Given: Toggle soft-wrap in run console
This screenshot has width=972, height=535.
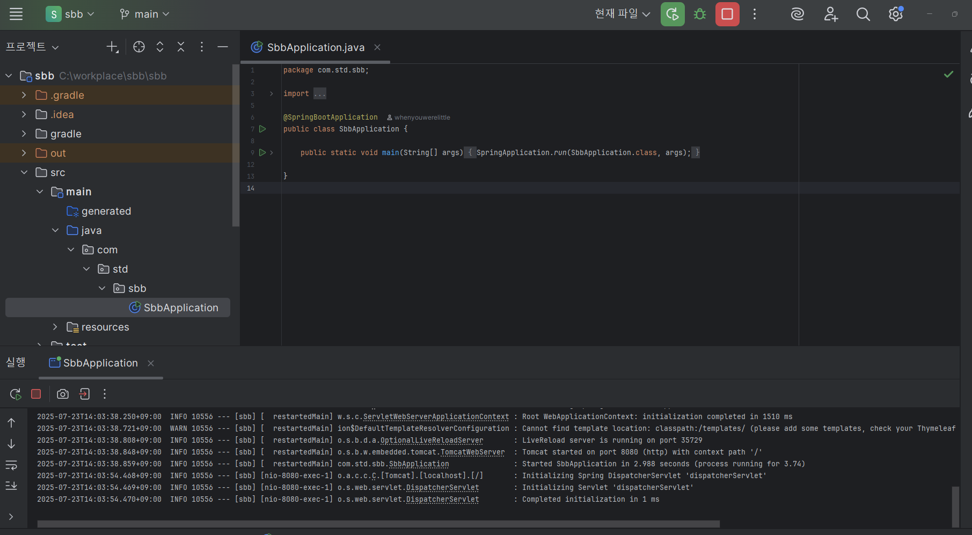Looking at the screenshot, I should coord(11,465).
